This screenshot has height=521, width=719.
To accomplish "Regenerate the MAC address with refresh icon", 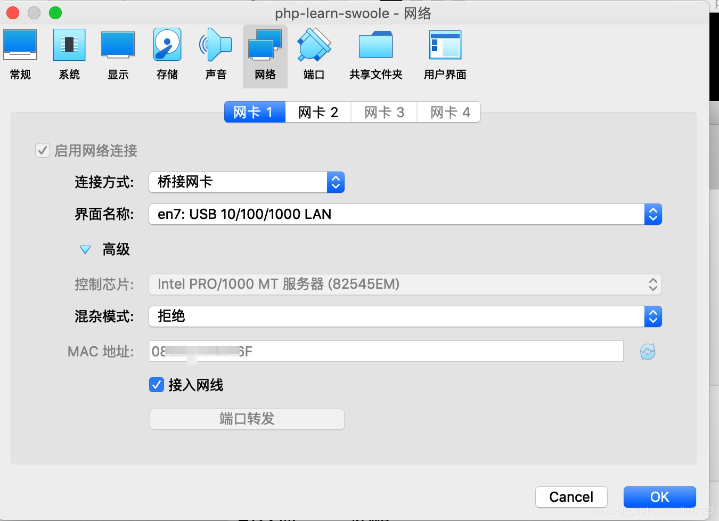I will tap(648, 351).
